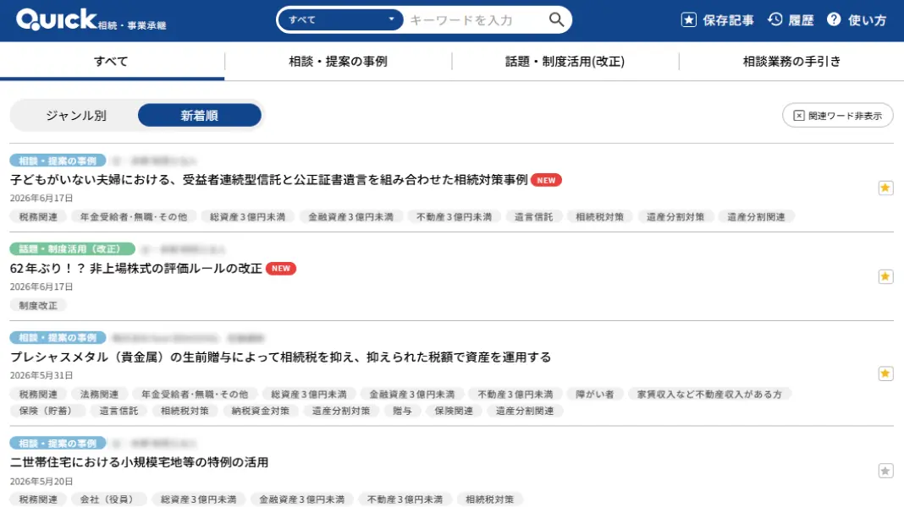
Task: Click 会社（役員） tag
Action: click(x=109, y=499)
